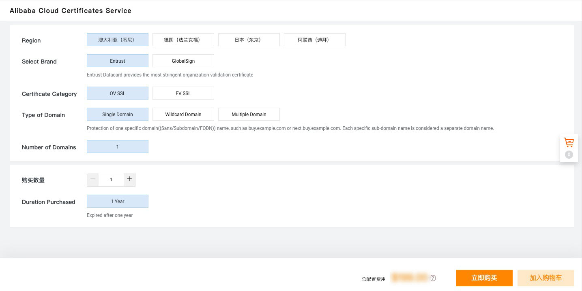The height and width of the screenshot is (291, 582).
Task: Click the 'Expired after one year' note
Action: pyautogui.click(x=110, y=215)
